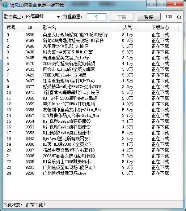
Task: Click the 下载 button
Action: coord(122,17)
